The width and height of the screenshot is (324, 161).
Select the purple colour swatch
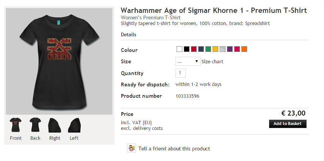click(x=230, y=49)
